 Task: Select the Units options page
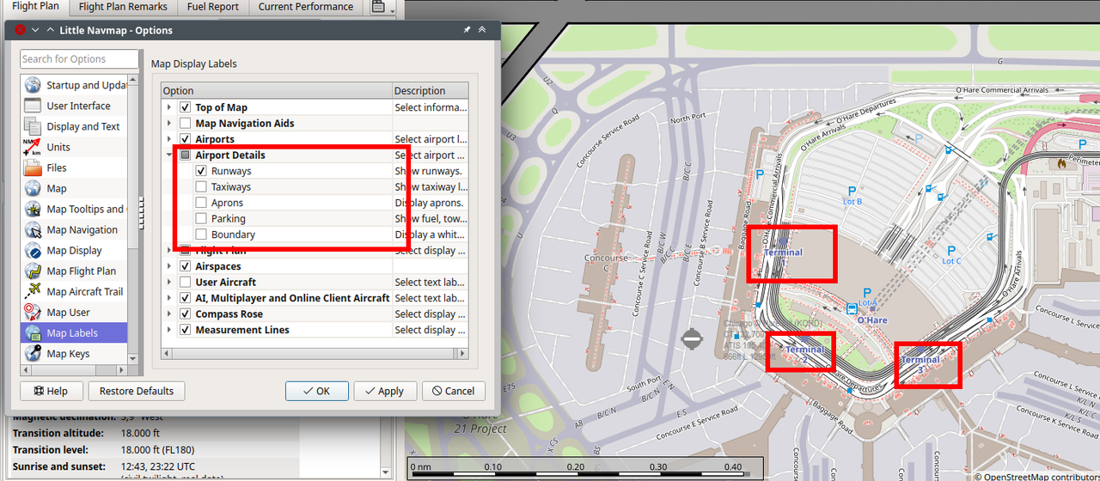pyautogui.click(x=75, y=147)
